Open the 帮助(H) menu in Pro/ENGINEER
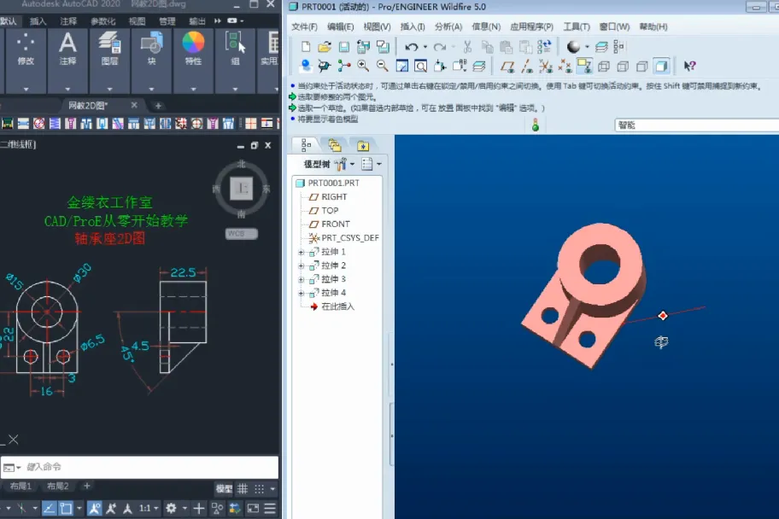Image resolution: width=779 pixels, height=519 pixels. tap(653, 26)
